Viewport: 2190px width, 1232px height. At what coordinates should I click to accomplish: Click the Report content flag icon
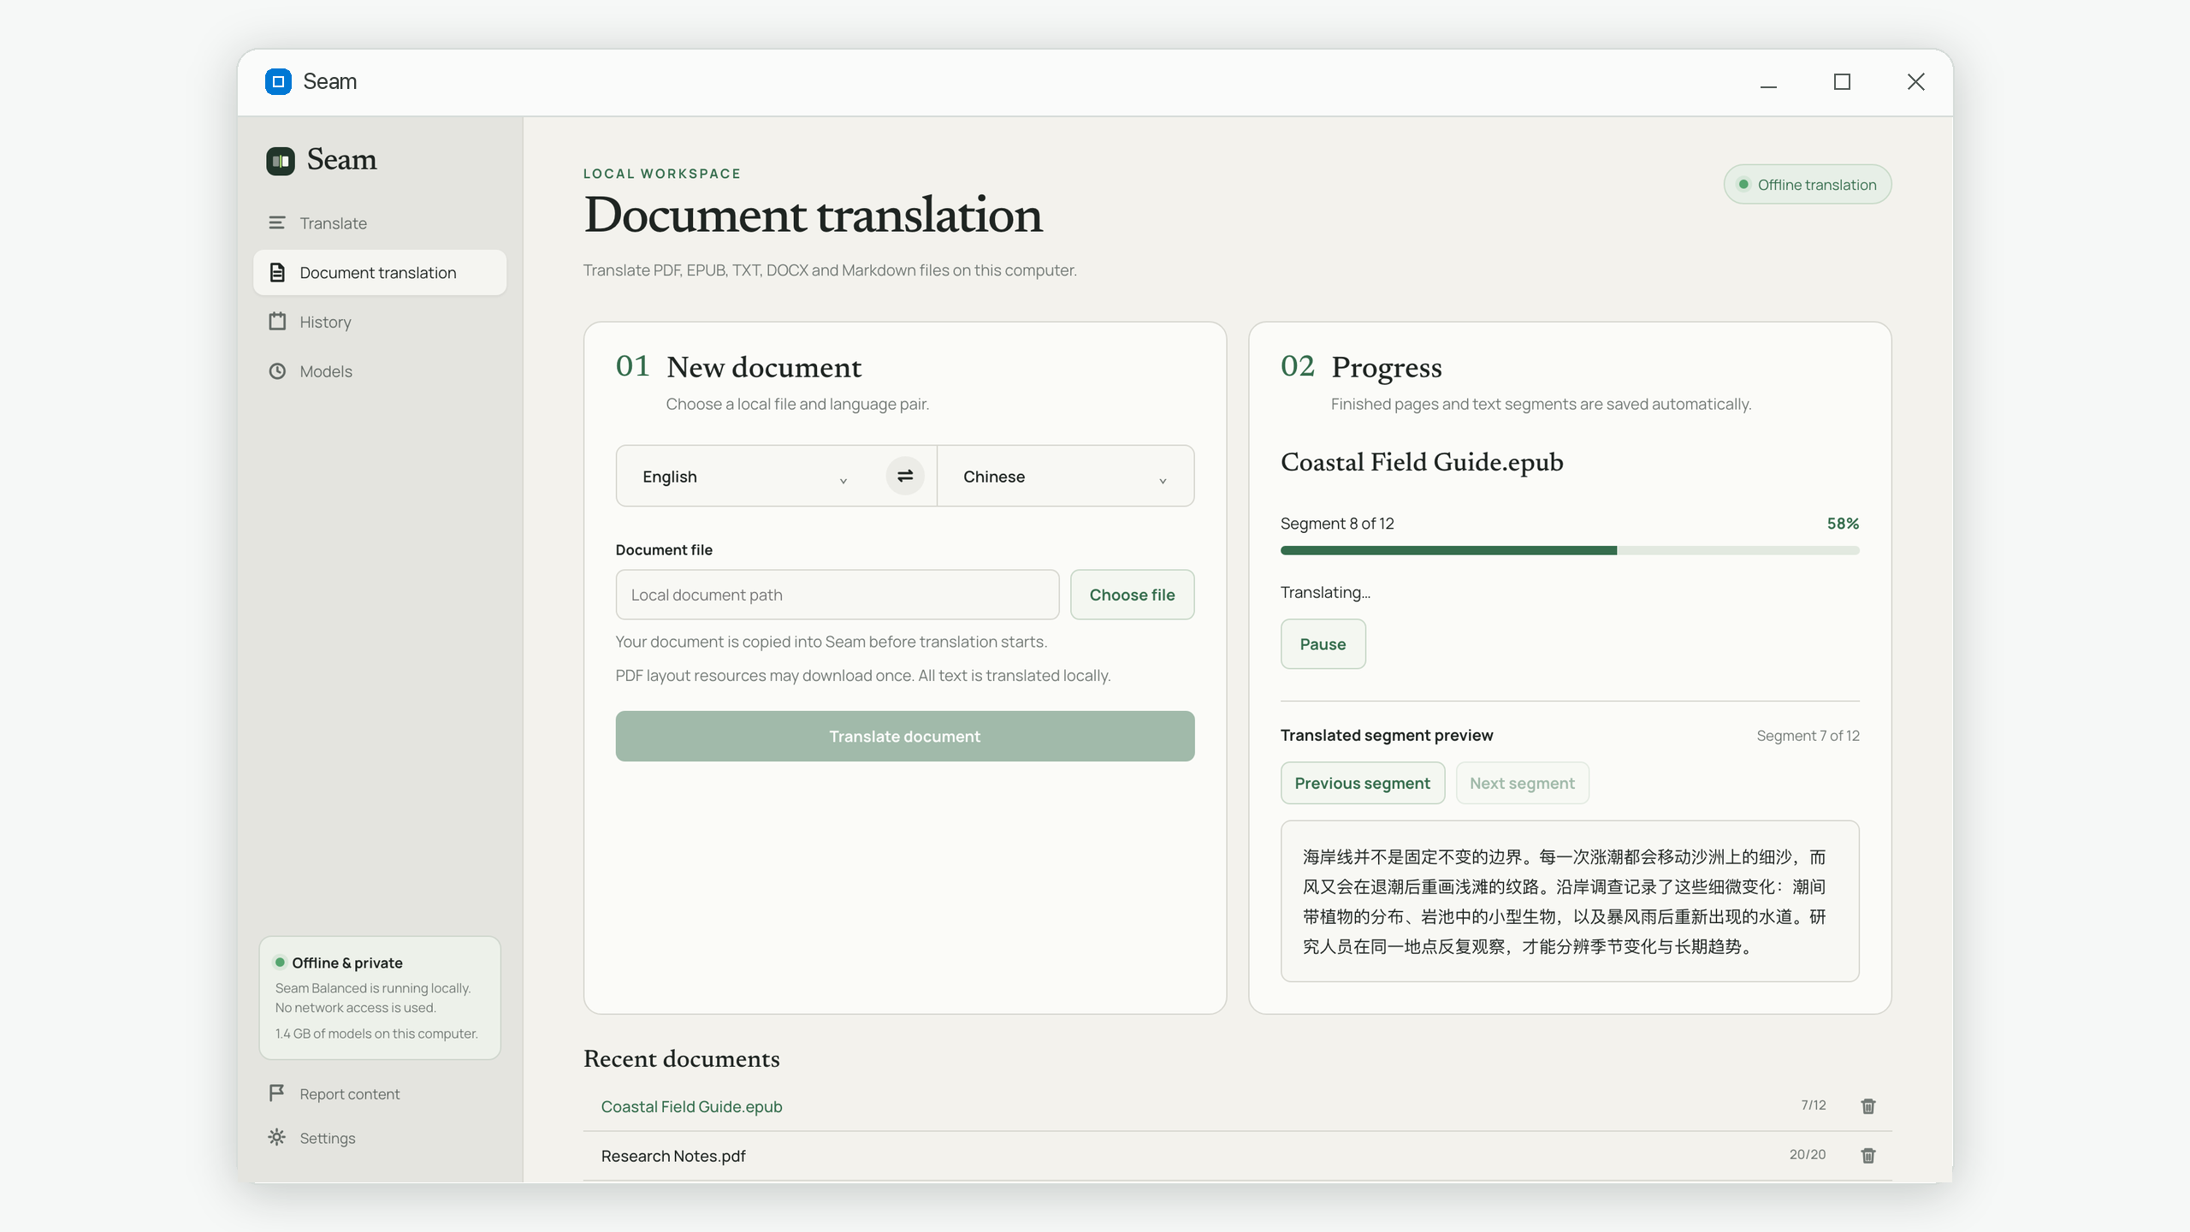(x=276, y=1093)
